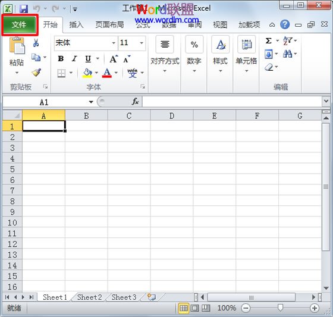333x317 pixels.
Task: Open the Name Box dropdown arrow
Action: [x=91, y=102]
